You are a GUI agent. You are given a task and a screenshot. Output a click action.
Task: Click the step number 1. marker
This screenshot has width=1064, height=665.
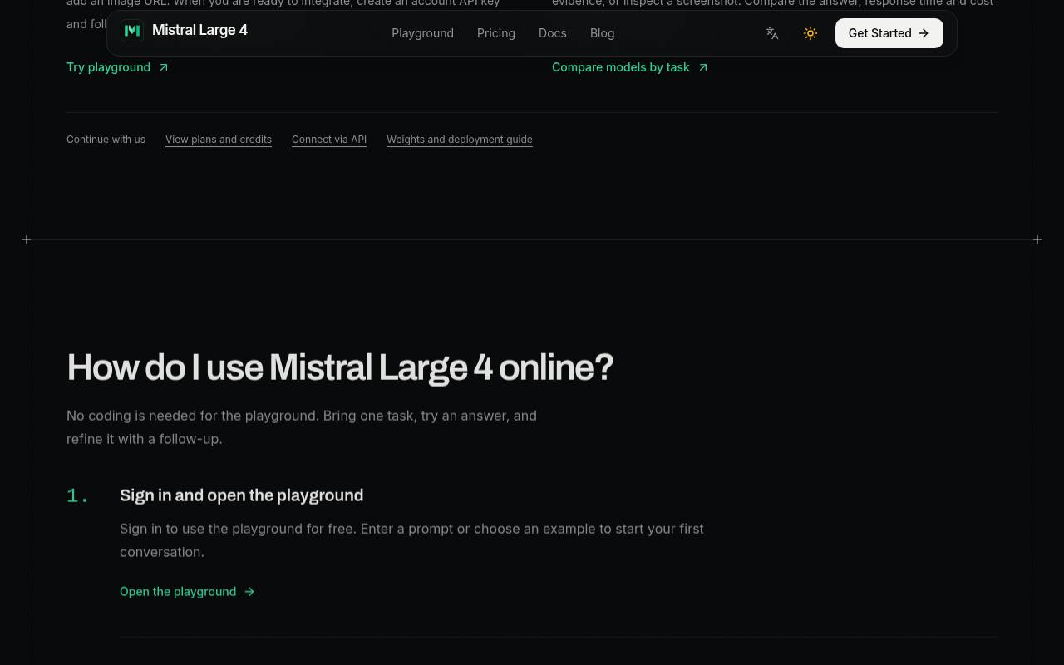[77, 496]
